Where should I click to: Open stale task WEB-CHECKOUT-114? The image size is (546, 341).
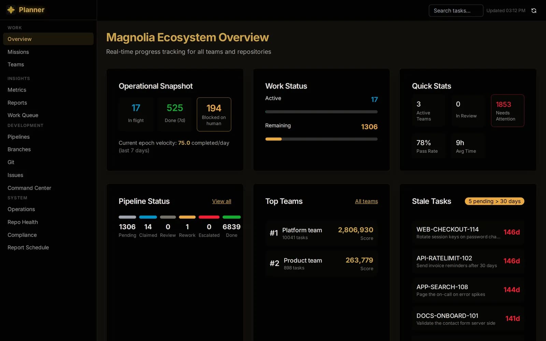coord(468,233)
